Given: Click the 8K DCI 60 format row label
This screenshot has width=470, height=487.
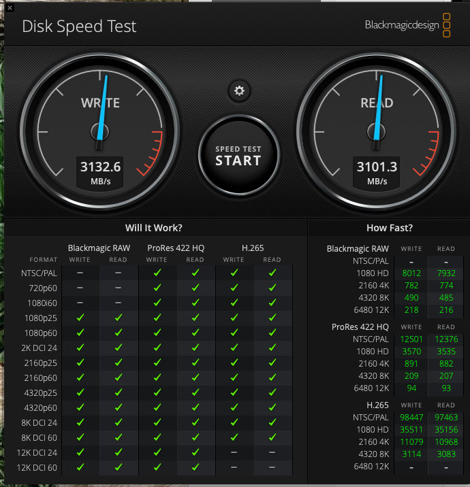Looking at the screenshot, I should [x=40, y=437].
